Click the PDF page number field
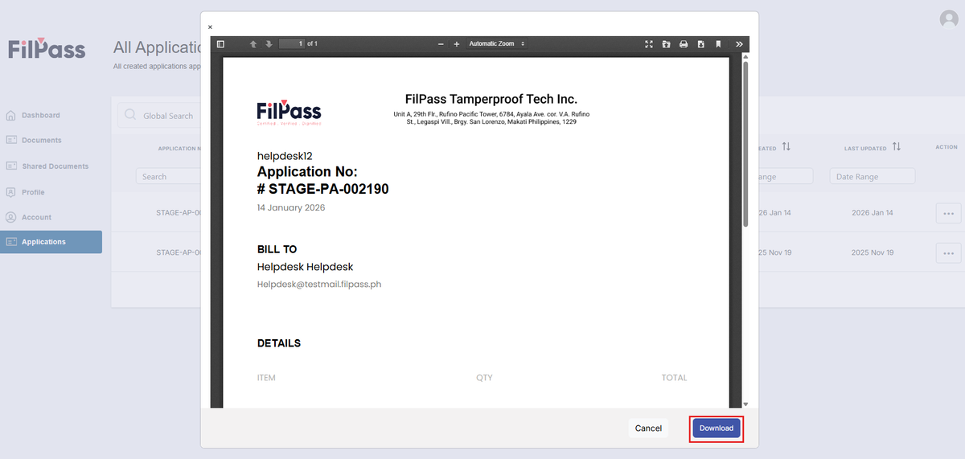 [291, 43]
